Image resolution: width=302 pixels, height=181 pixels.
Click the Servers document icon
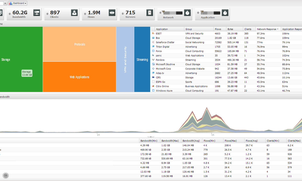(150, 13)
